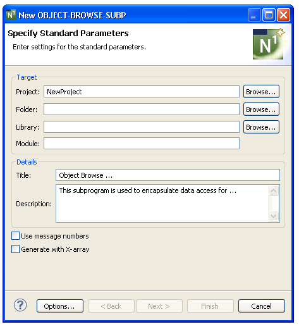Close the dialog with the X button
This screenshot has height=329, width=299.
283,15
